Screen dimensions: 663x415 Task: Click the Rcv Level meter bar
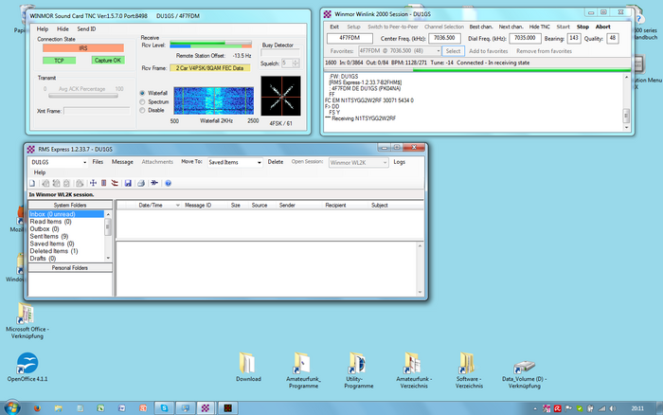(x=210, y=45)
